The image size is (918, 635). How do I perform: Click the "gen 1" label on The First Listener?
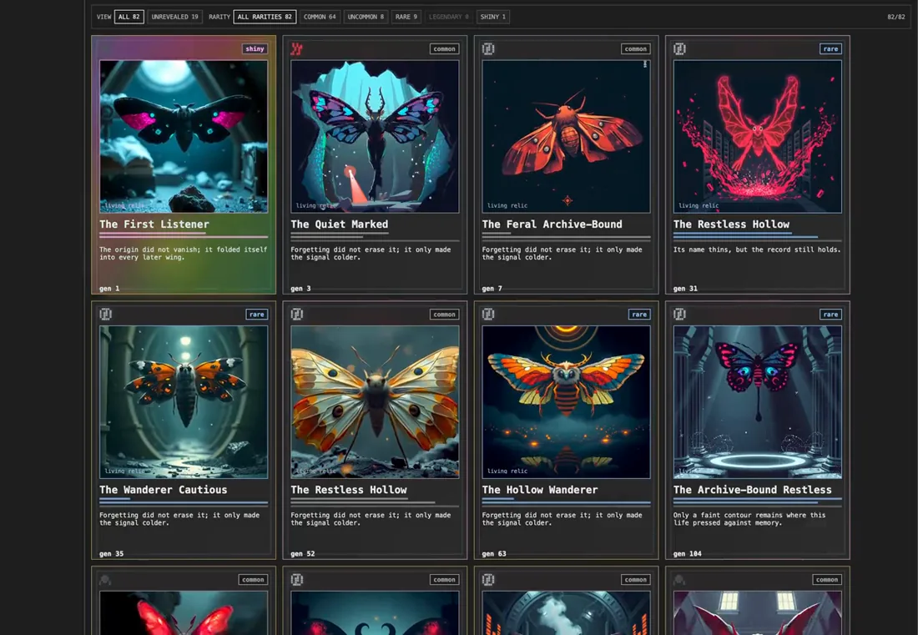[x=109, y=289]
